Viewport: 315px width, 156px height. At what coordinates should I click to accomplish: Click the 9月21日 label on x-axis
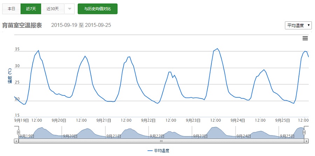(104, 120)
